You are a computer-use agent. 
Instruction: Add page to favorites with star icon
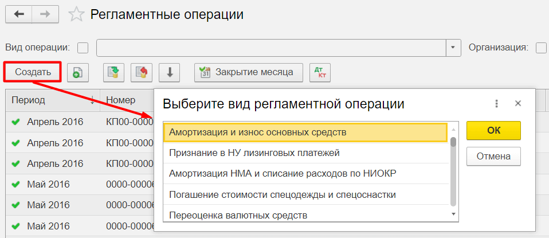tap(76, 15)
